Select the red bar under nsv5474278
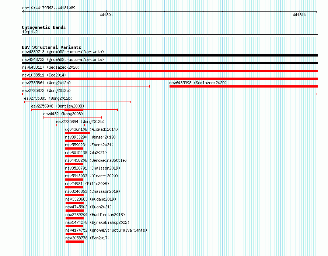The height and width of the screenshot is (256, 328). tap(75, 226)
